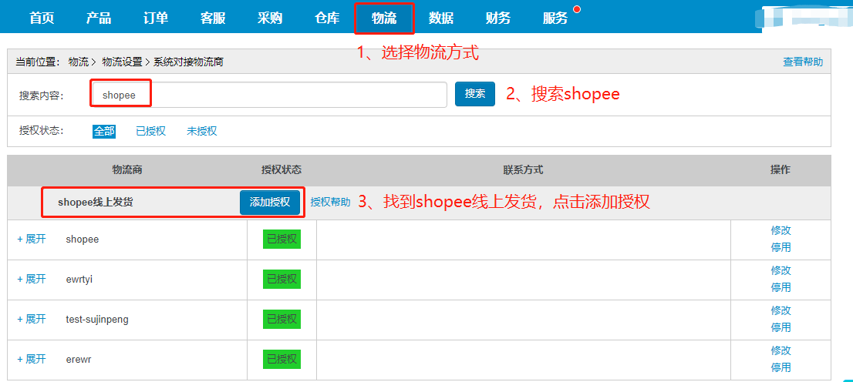Open the 客服 menu

(x=213, y=18)
